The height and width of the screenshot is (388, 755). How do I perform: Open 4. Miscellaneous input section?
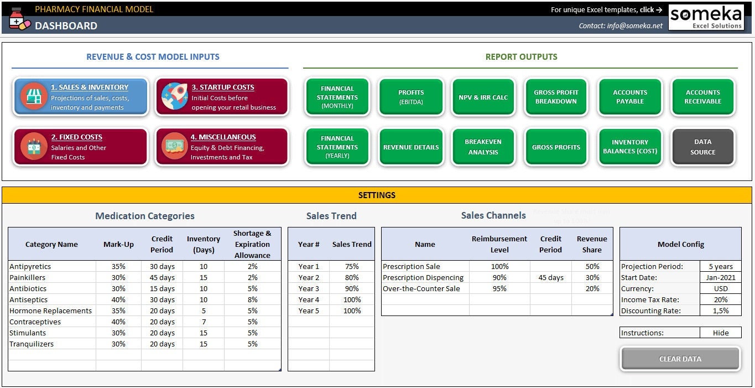coord(222,147)
